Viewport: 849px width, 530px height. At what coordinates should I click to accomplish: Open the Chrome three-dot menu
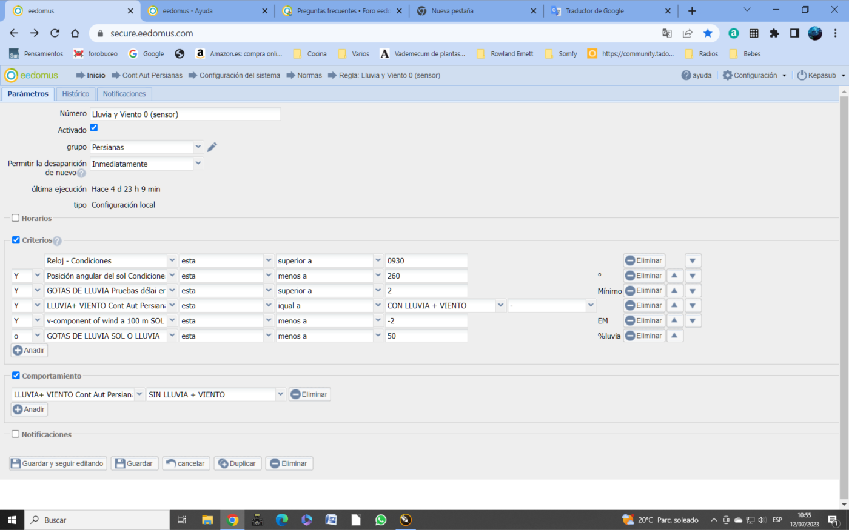click(836, 33)
